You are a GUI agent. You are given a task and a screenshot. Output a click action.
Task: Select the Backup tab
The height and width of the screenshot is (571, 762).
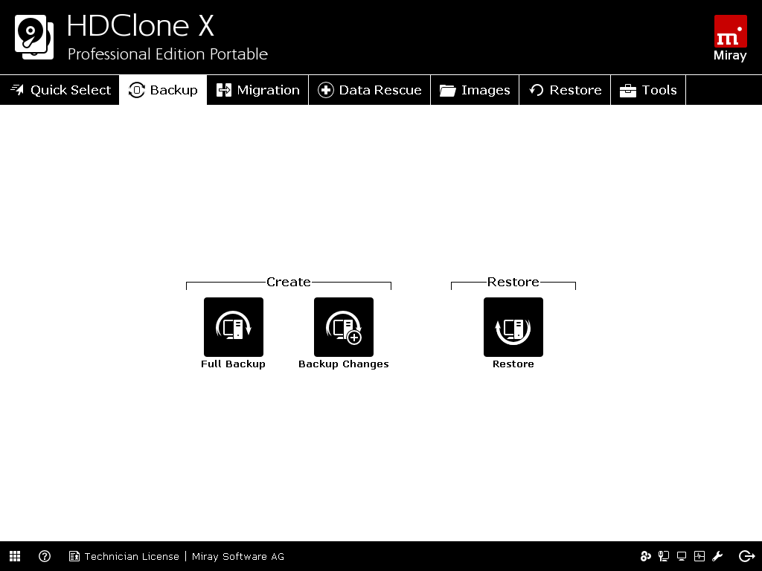(x=163, y=90)
